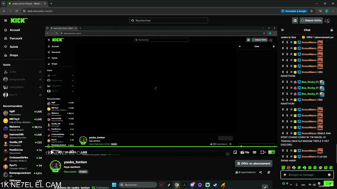This screenshot has height=189, width=337.
Task: Open the Kick sidebar hamburger menu
Action: coord(6,20)
